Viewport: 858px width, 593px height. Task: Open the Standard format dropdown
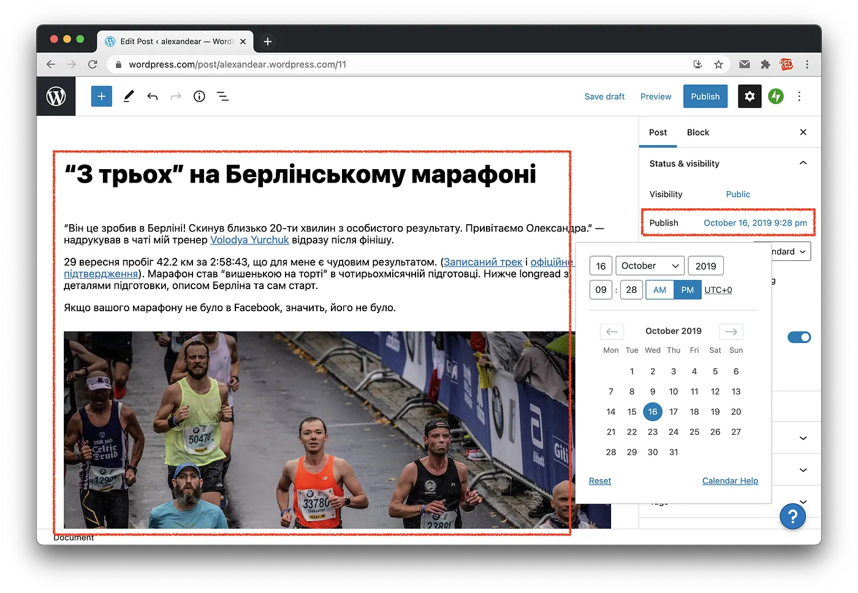coord(789,251)
